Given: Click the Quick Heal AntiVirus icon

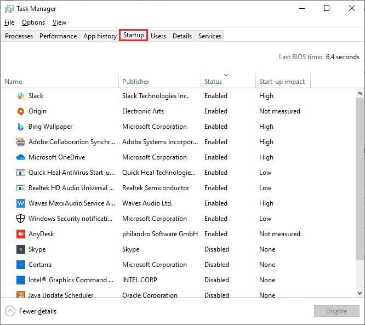Looking at the screenshot, I should (21, 173).
